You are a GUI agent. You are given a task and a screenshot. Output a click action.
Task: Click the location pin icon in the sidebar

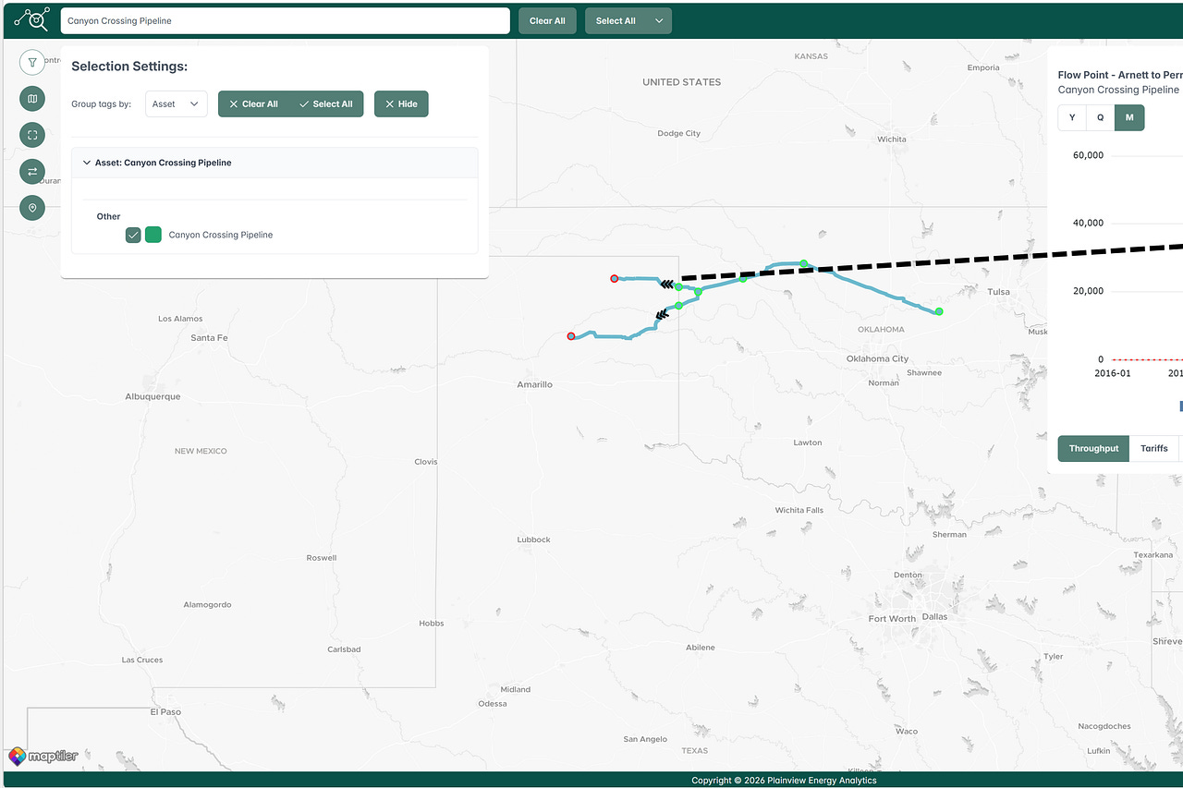point(32,208)
